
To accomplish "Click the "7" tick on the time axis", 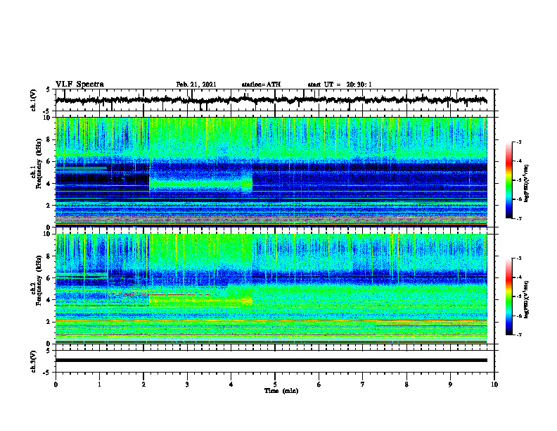I will pos(363,385).
